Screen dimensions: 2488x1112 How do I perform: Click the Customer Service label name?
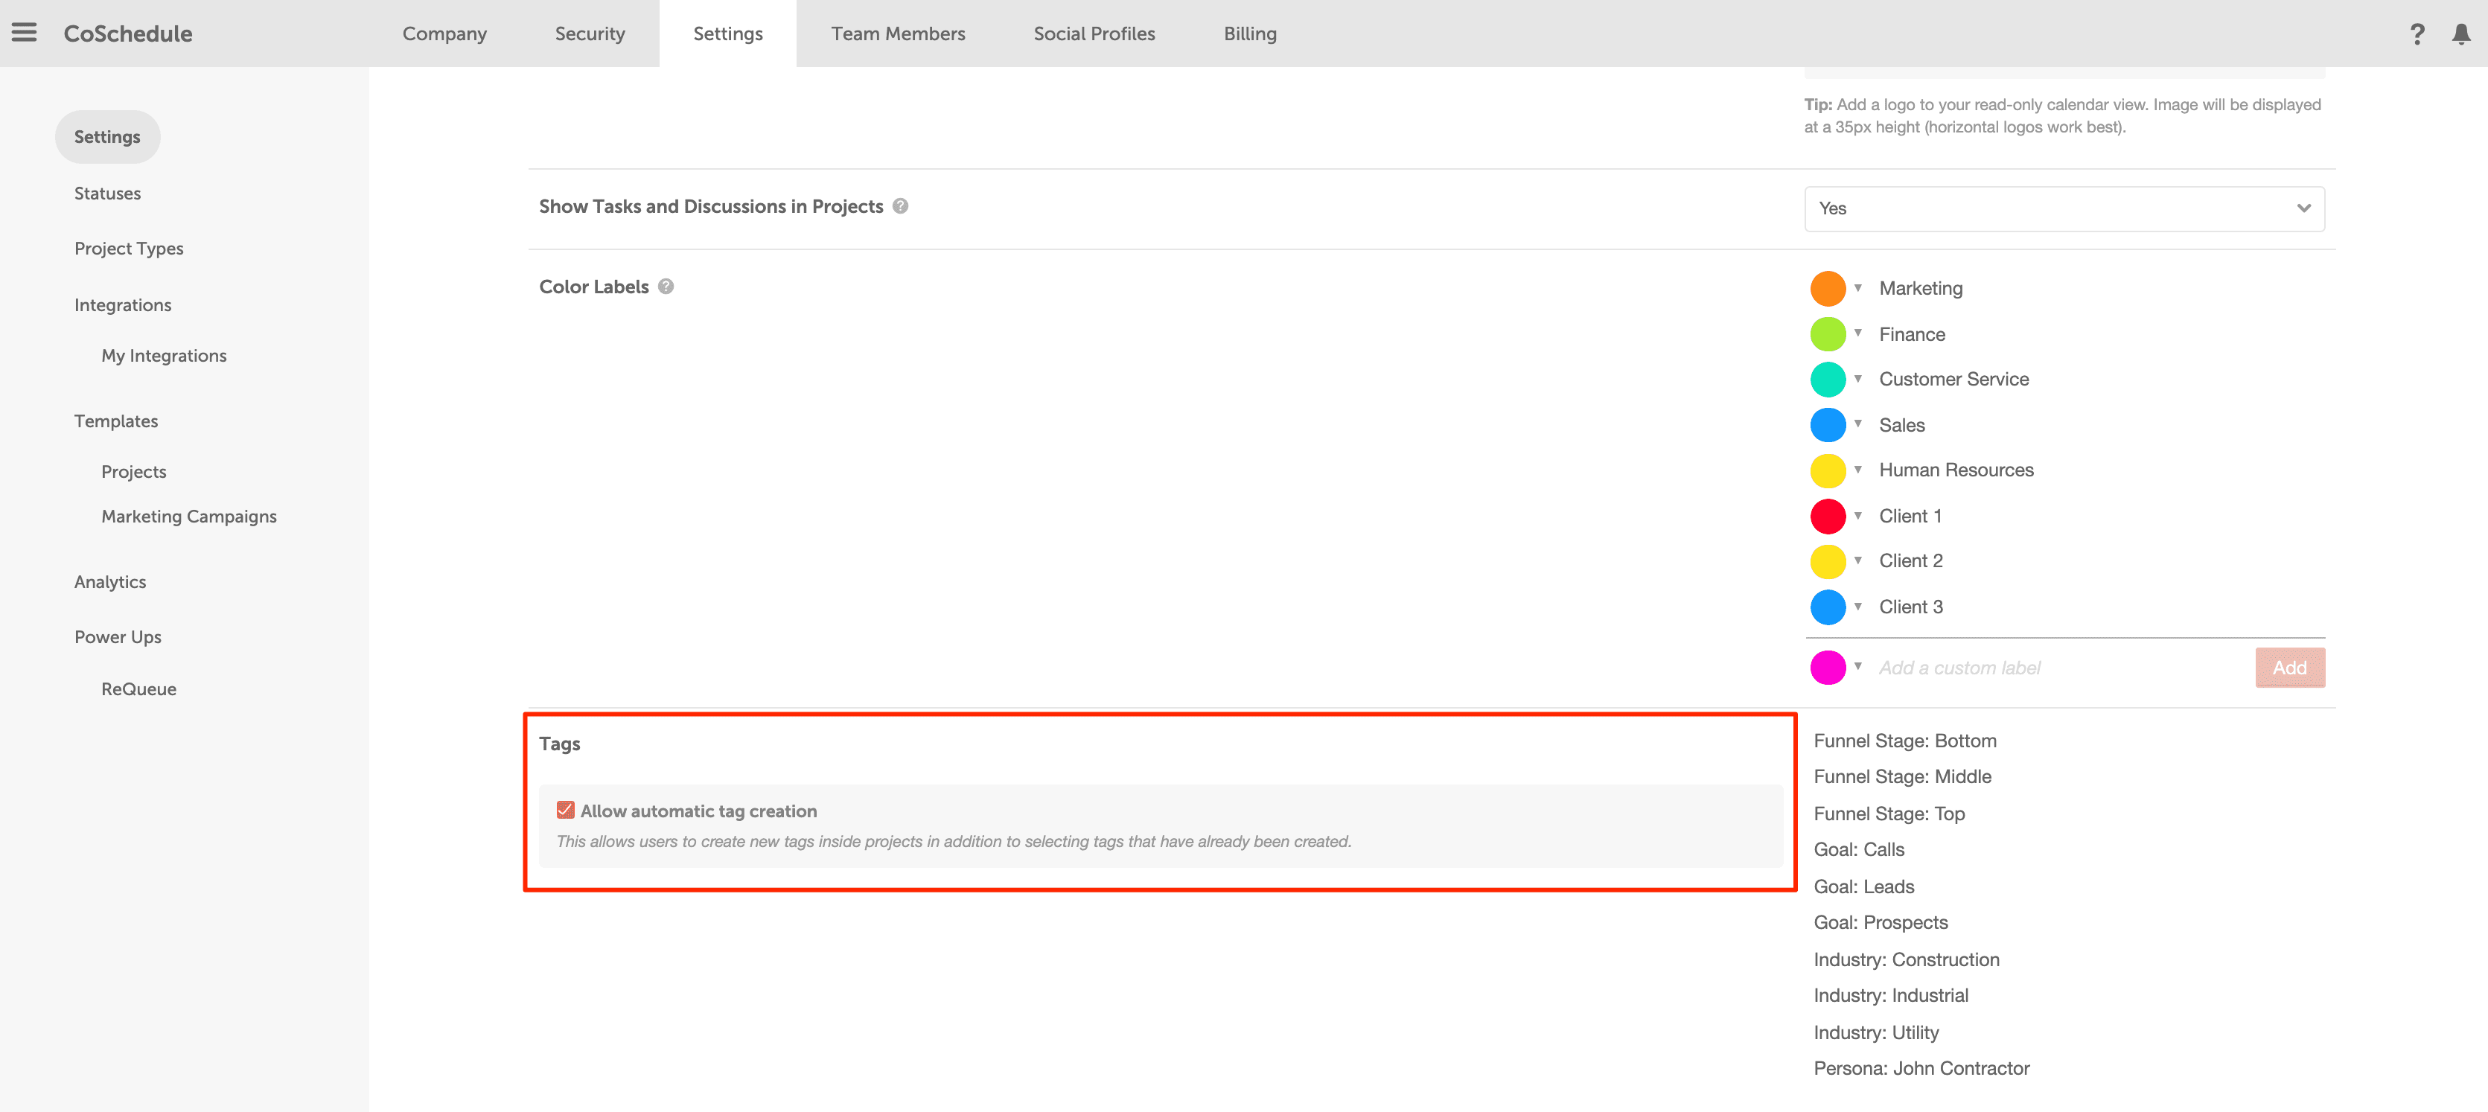click(1953, 380)
